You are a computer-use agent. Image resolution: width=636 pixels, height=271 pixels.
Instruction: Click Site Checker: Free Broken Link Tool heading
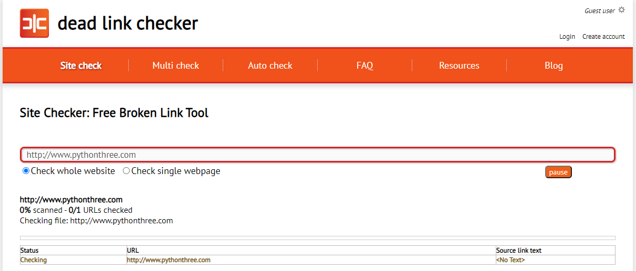click(x=114, y=113)
